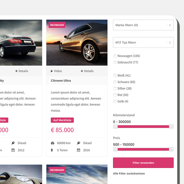Open the Marke filtern dropdown

point(143,25)
